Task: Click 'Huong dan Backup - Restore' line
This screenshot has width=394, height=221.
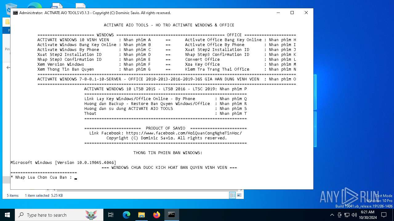Action: coord(166,104)
